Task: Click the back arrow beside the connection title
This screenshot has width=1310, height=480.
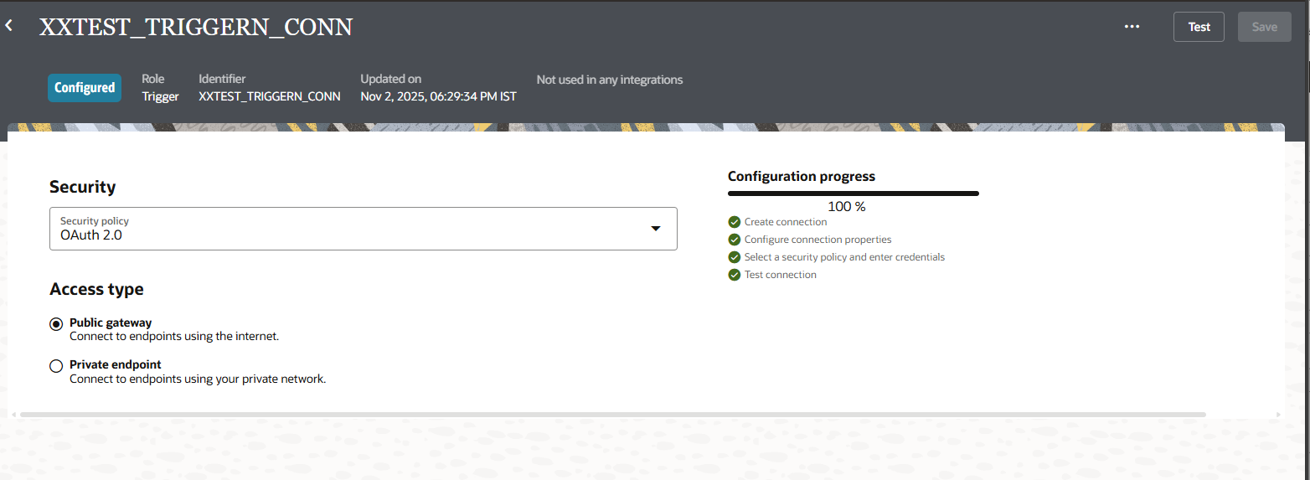Action: tap(9, 27)
